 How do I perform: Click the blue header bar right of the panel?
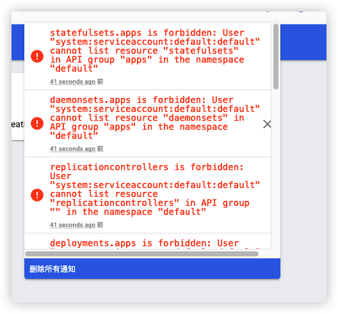pos(303,42)
